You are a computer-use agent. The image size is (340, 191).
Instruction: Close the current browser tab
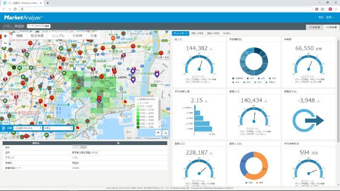point(41,3)
